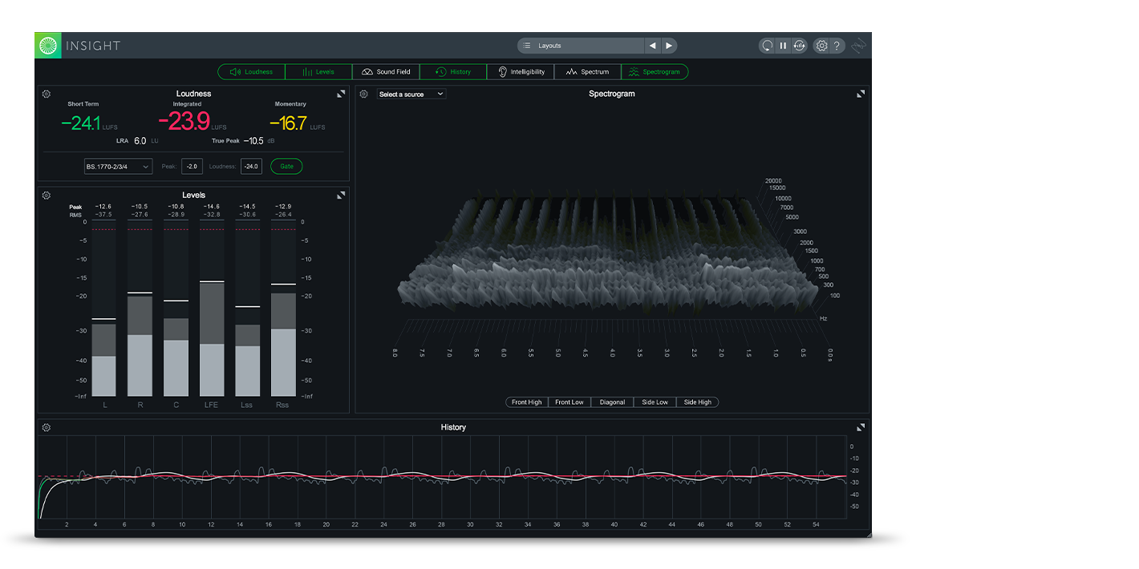Viewport: 1139px width, 569px height.
Task: Click the Peak target input field
Action: pos(192,167)
